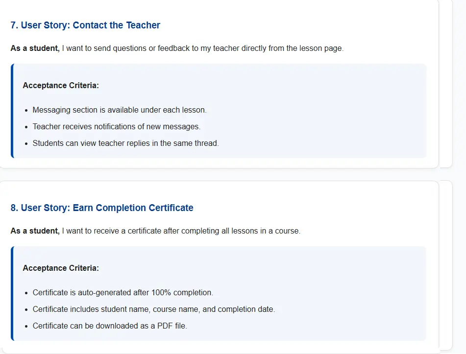The width and height of the screenshot is (466, 354).
Task: Select the "Messaging section is available" bullet
Action: coord(120,110)
